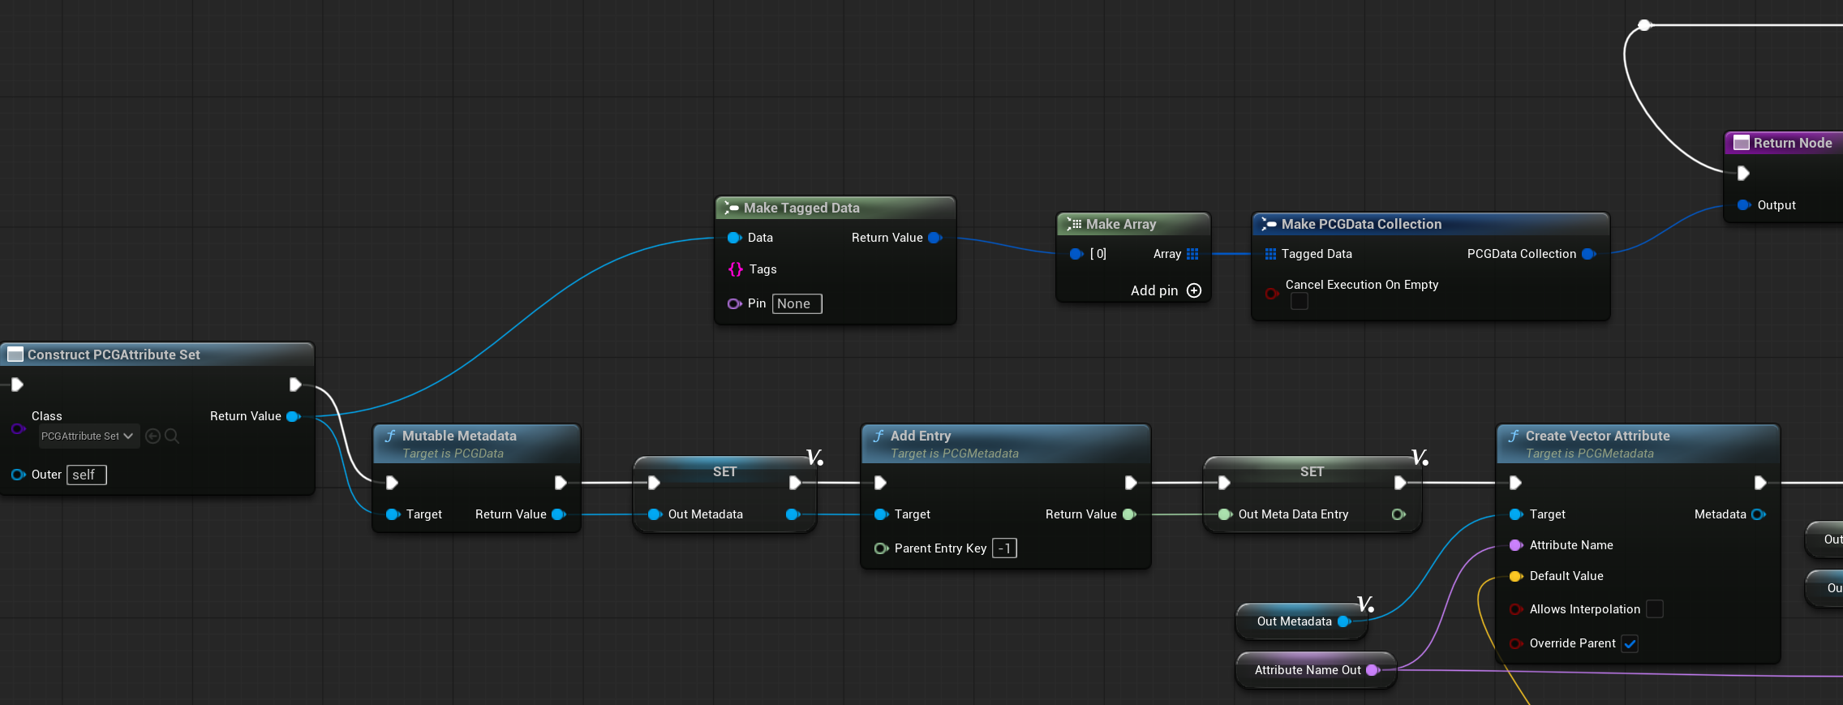
Task: Click the Array output grid pin
Action: pyautogui.click(x=1192, y=254)
